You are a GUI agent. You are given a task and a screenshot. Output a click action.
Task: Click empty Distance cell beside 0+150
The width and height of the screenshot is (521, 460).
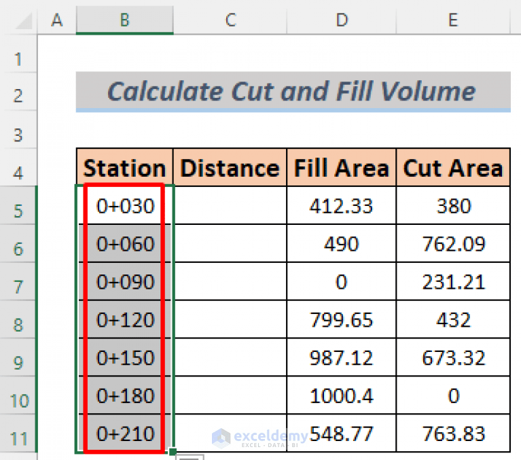coord(230,357)
